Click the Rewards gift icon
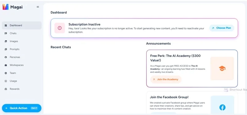Screen dimensions: 247x115 pos(6,89)
